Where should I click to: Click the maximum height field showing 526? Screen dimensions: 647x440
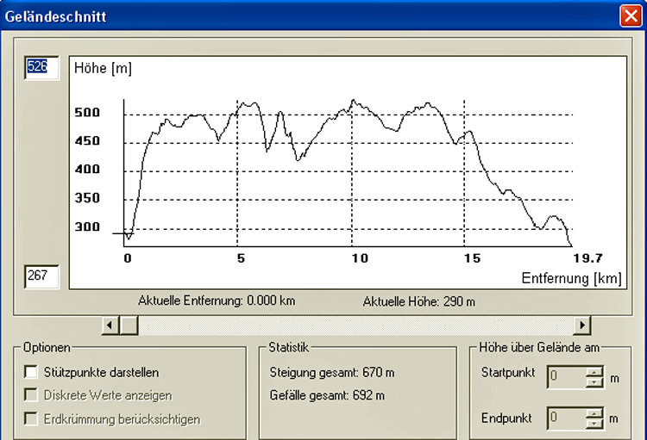pos(41,68)
